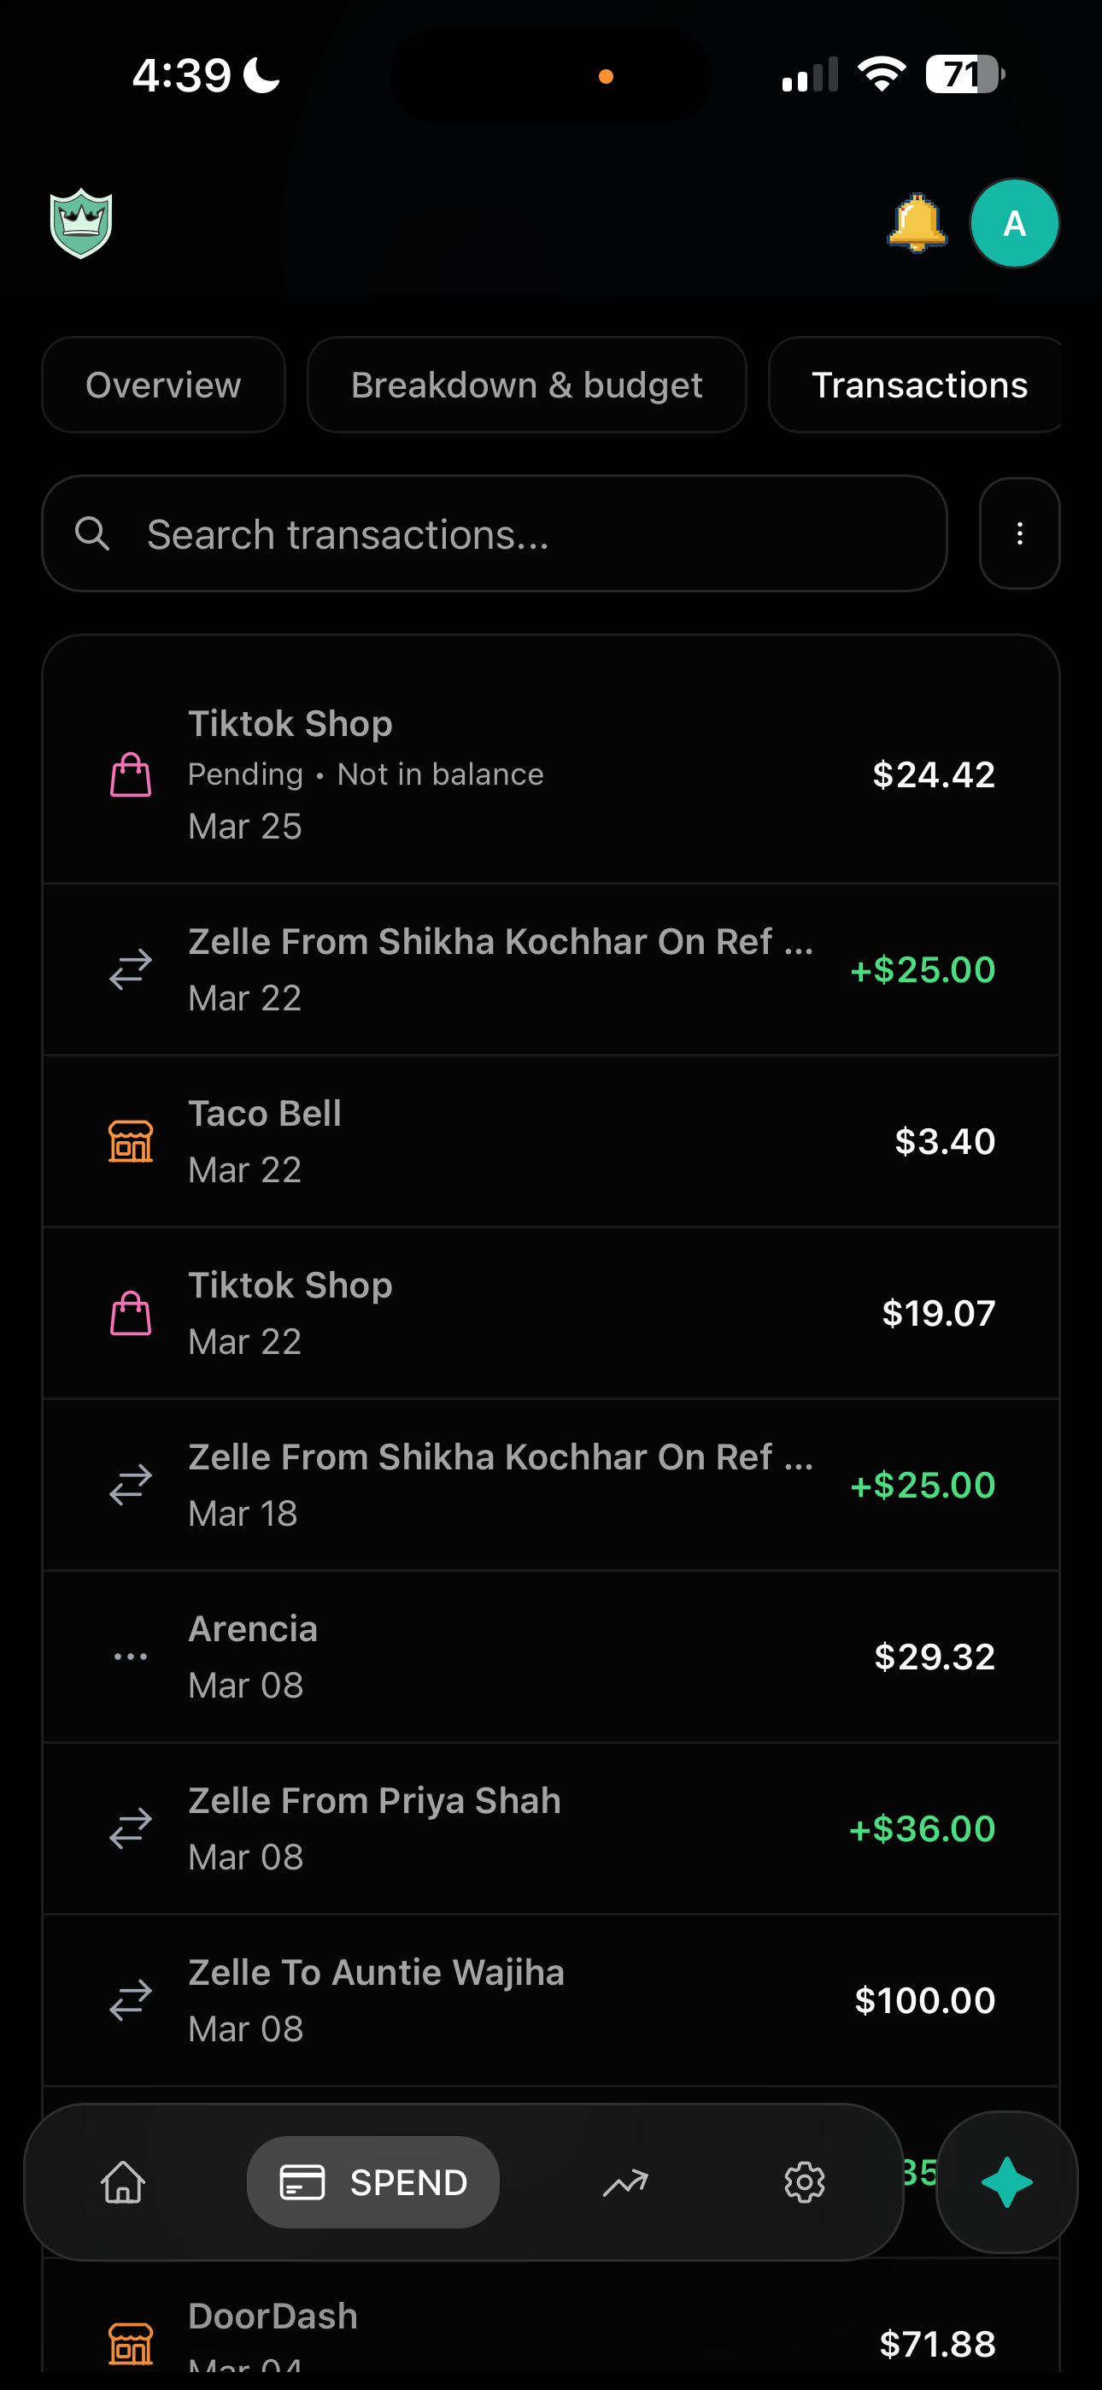The image size is (1102, 2390).
Task: Open the pending Tiktok Shop $24.42 transaction
Action: [551, 774]
